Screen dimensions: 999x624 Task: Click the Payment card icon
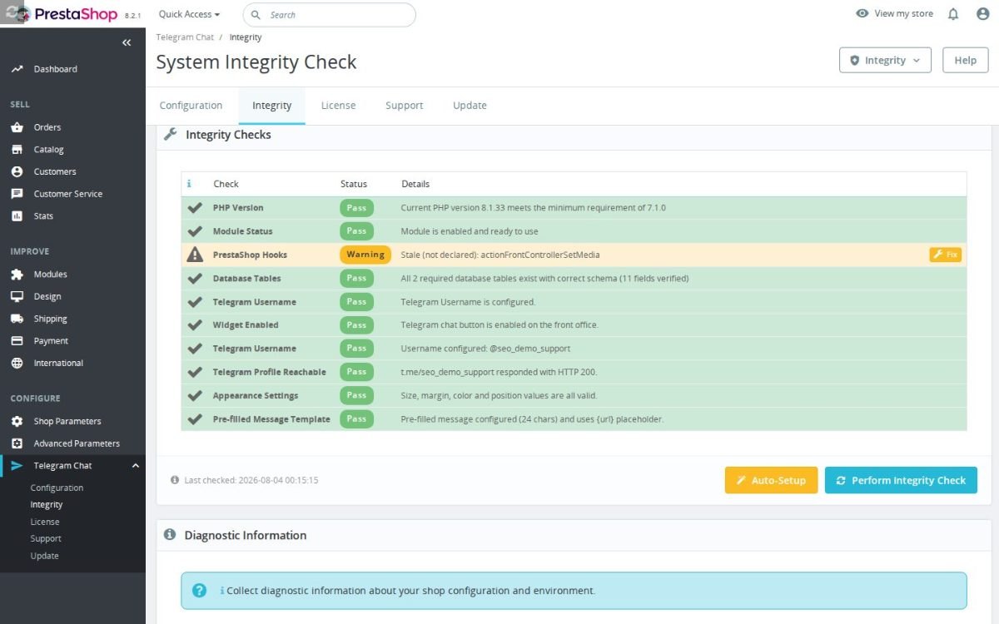click(x=17, y=341)
